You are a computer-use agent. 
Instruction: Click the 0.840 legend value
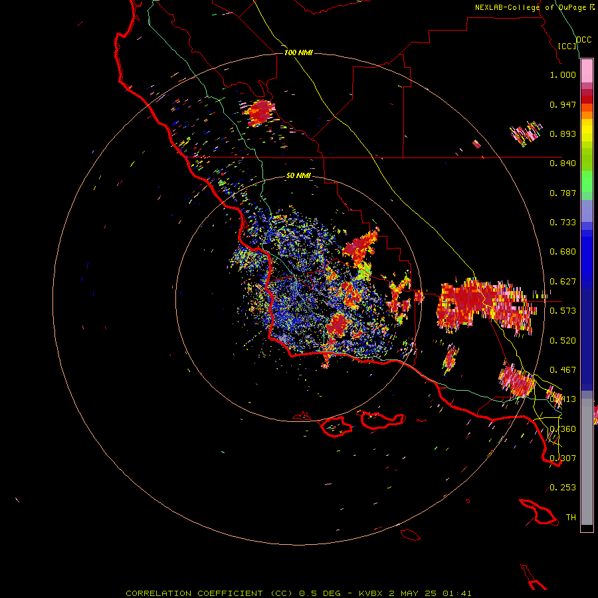pyautogui.click(x=563, y=163)
